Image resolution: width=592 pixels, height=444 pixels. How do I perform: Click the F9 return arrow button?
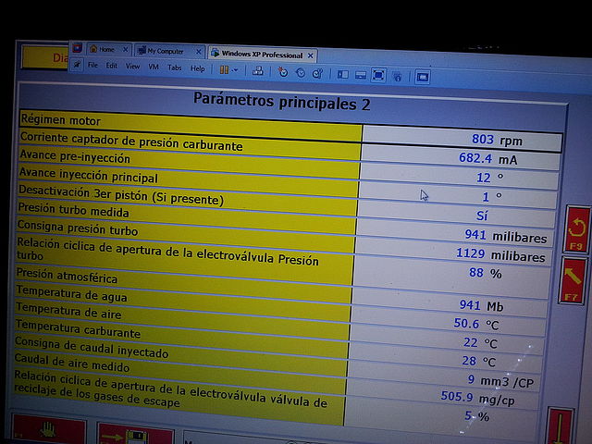pos(575,233)
